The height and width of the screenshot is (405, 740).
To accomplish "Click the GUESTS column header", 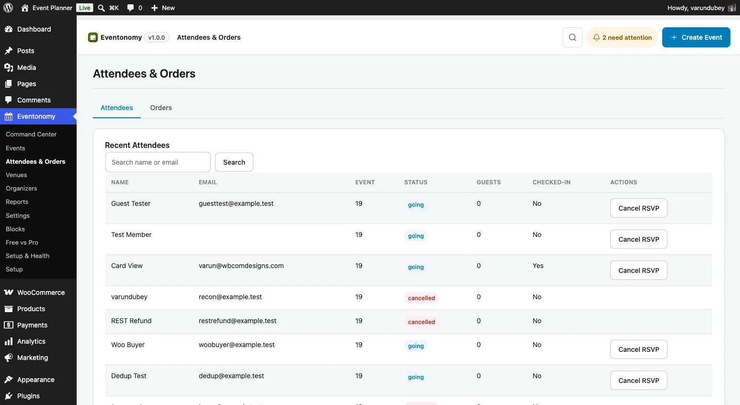I will point(489,182).
